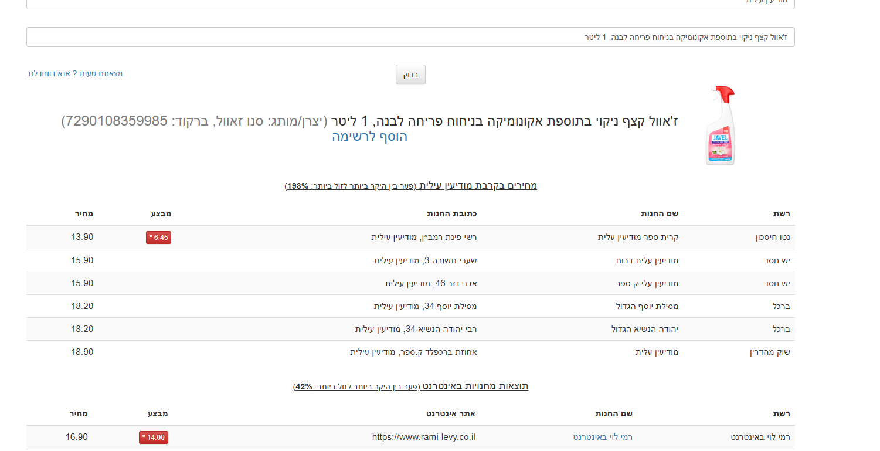This screenshot has height=451, width=880.
Task: Click the מחירים בקרבת מודיעין עילית heading
Action: click(x=478, y=185)
